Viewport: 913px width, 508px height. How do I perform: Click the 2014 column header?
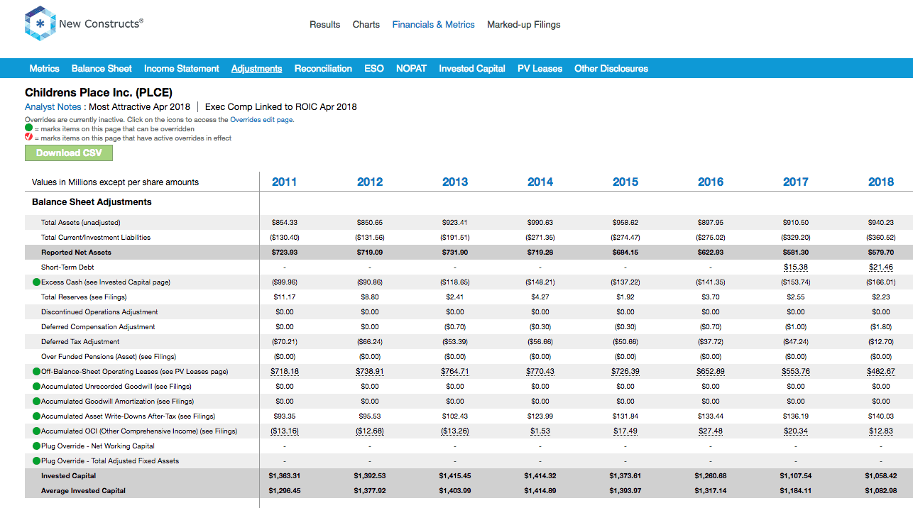[540, 182]
